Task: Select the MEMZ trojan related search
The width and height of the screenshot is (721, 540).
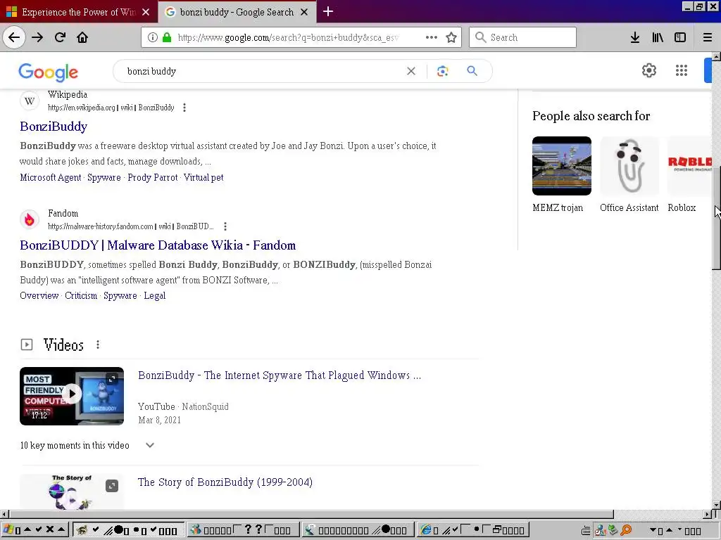Action: pos(562,174)
